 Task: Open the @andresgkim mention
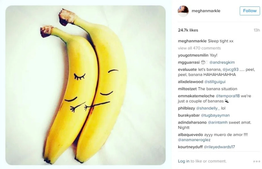pos(222,62)
